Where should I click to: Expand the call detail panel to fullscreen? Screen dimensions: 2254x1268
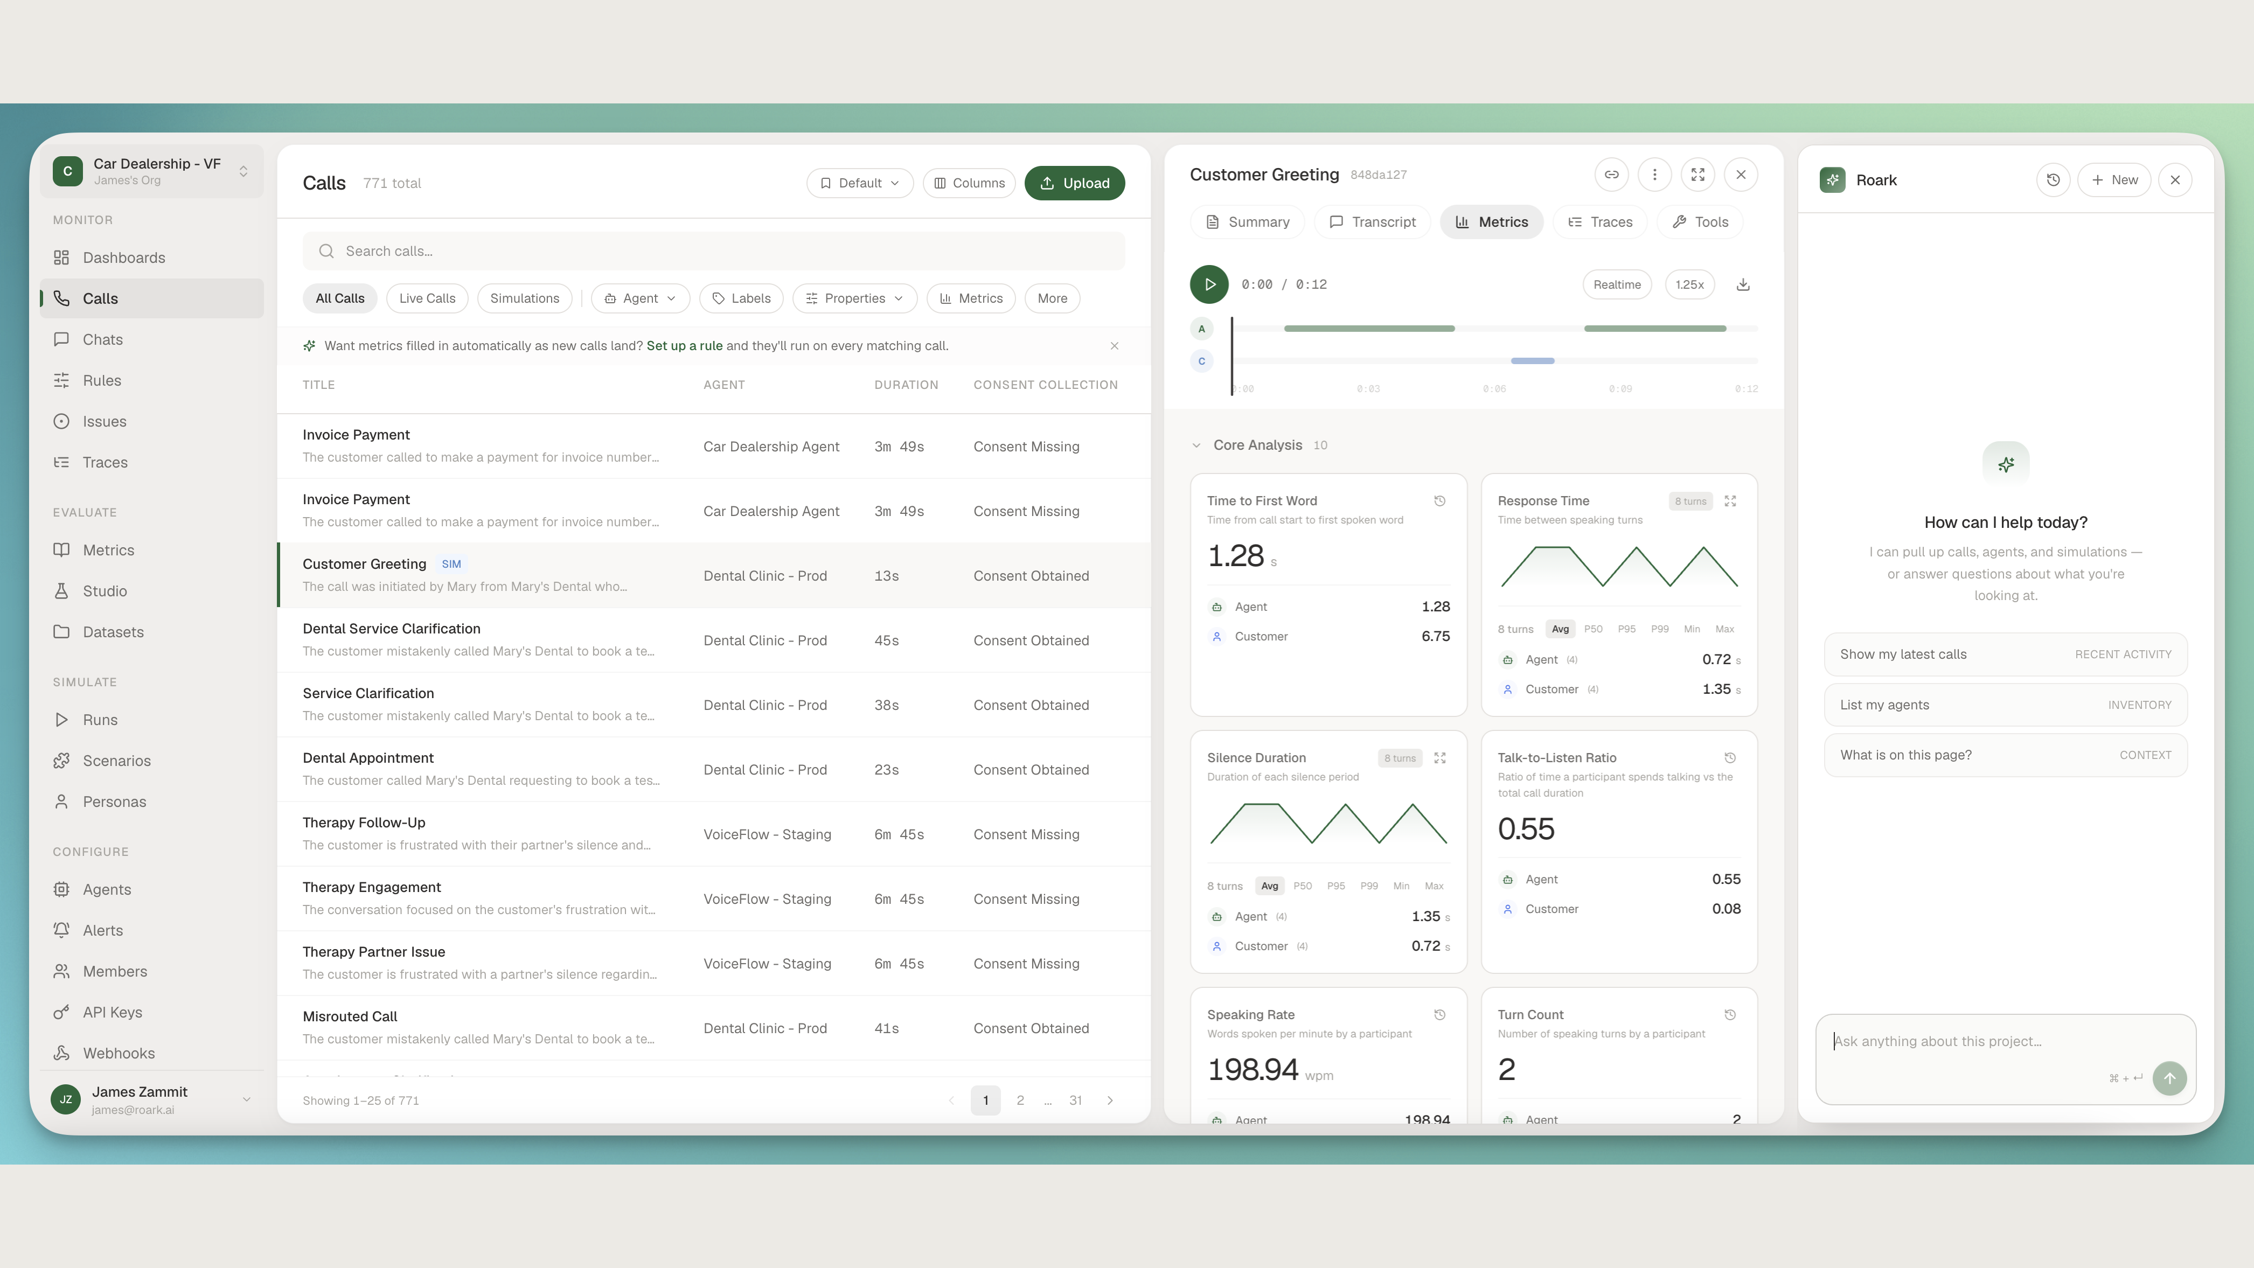pyautogui.click(x=1698, y=174)
